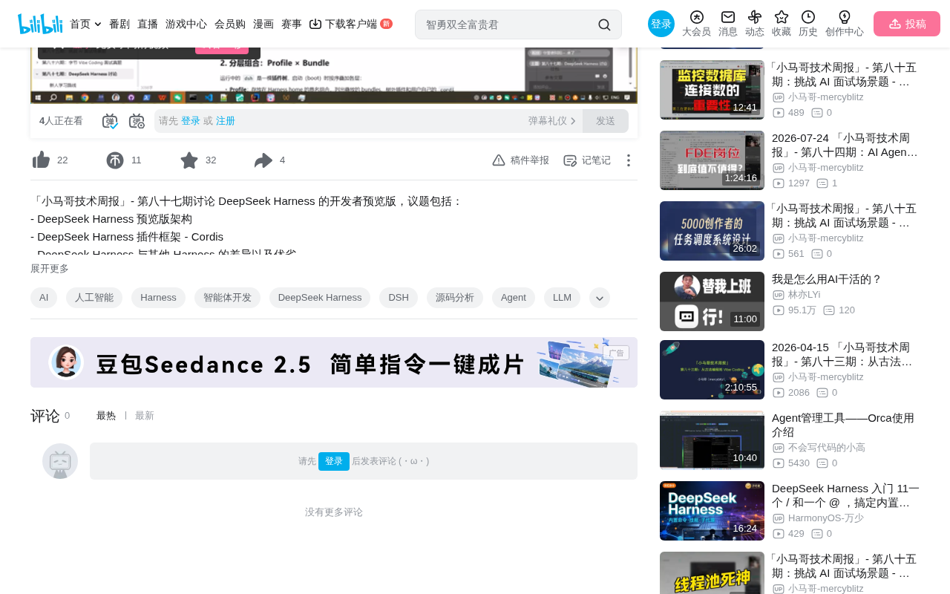
Task: Click the default avatar in comments
Action: [x=60, y=461]
